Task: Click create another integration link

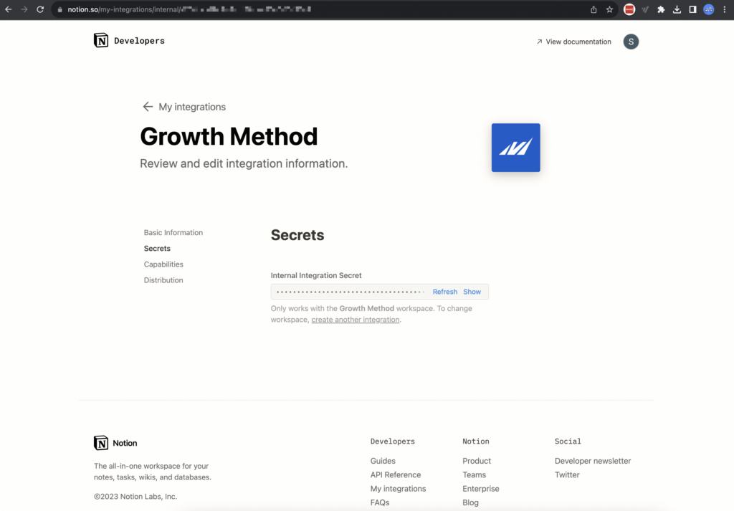Action: point(356,320)
